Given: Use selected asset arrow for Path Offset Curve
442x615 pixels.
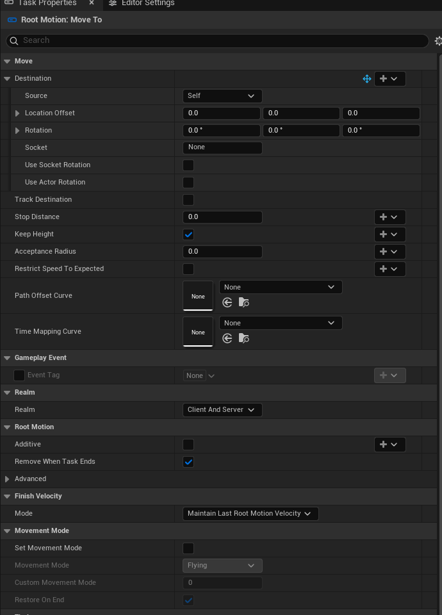Looking at the screenshot, I should click(x=227, y=302).
